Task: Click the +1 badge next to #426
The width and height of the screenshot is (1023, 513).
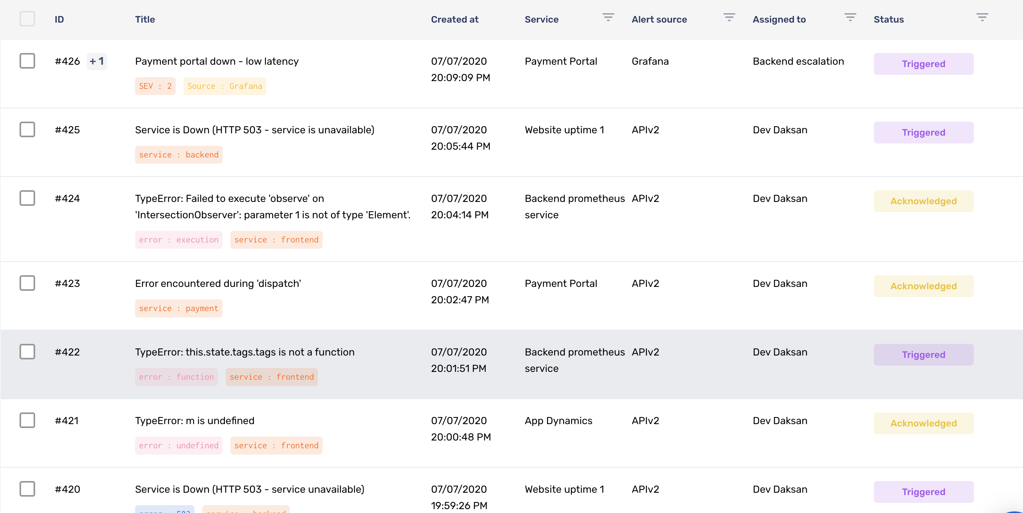Action: (96, 62)
